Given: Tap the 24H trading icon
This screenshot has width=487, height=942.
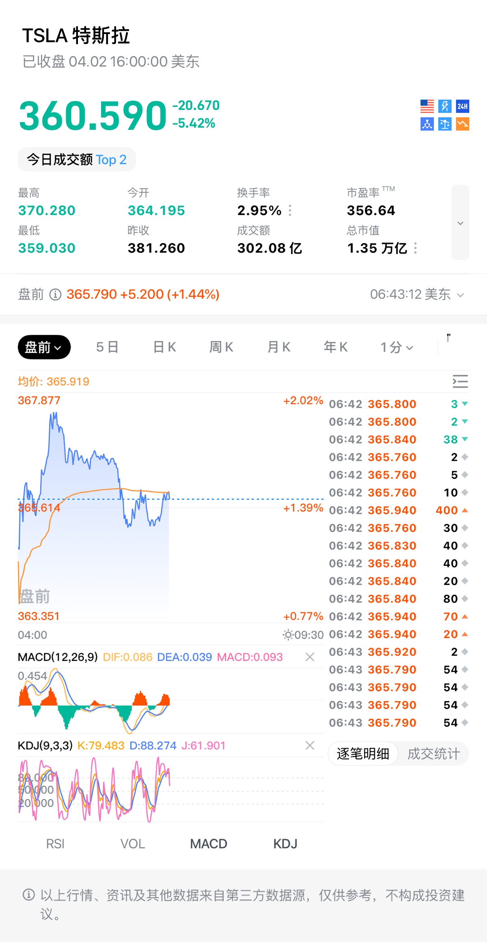Looking at the screenshot, I should click(x=463, y=106).
